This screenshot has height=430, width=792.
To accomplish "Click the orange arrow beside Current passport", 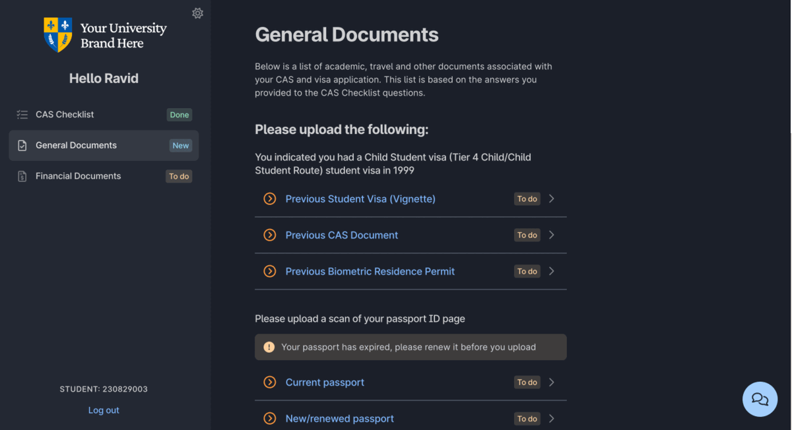I will pos(269,382).
